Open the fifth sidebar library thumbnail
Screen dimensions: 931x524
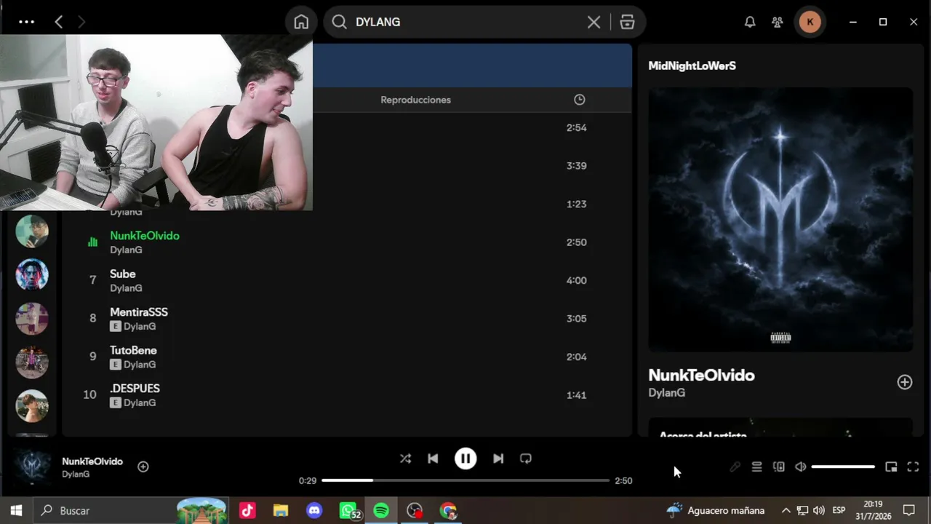[32, 406]
